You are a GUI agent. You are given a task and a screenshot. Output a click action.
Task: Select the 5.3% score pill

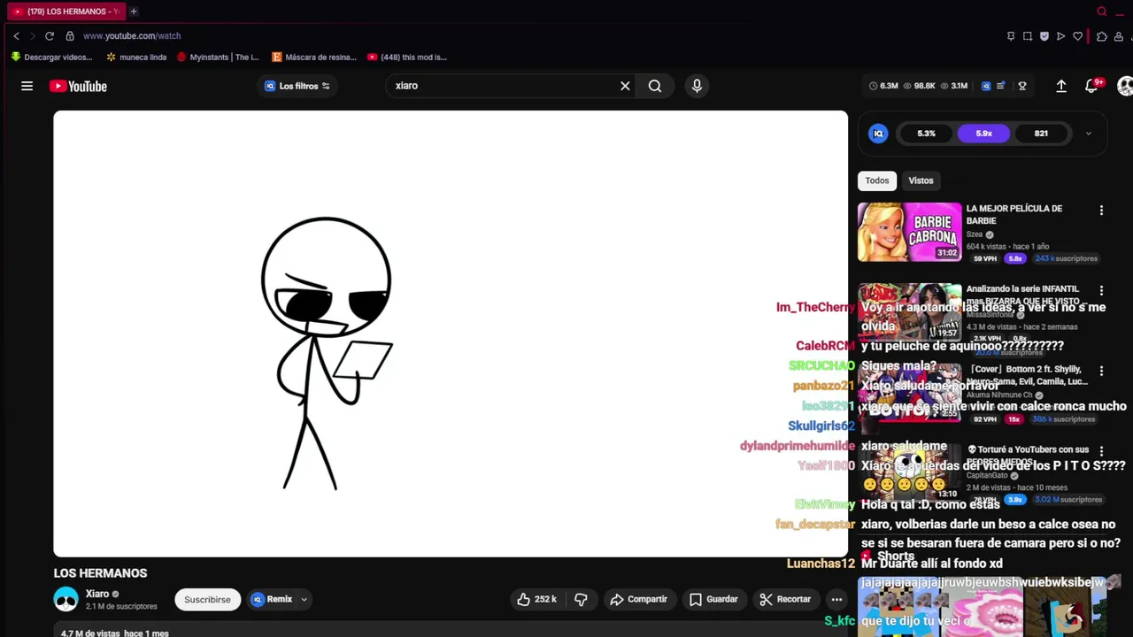[926, 134]
